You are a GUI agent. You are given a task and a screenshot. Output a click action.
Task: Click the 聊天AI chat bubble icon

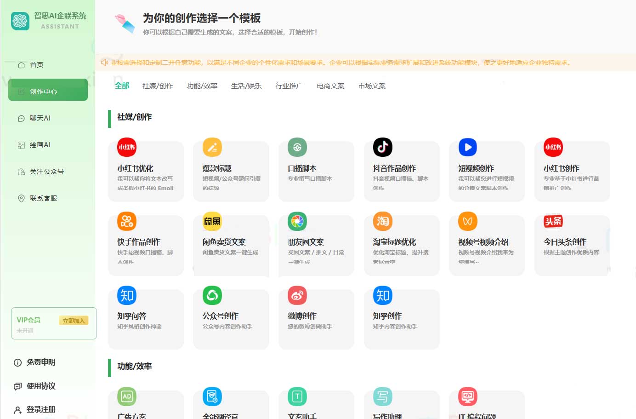(21, 118)
